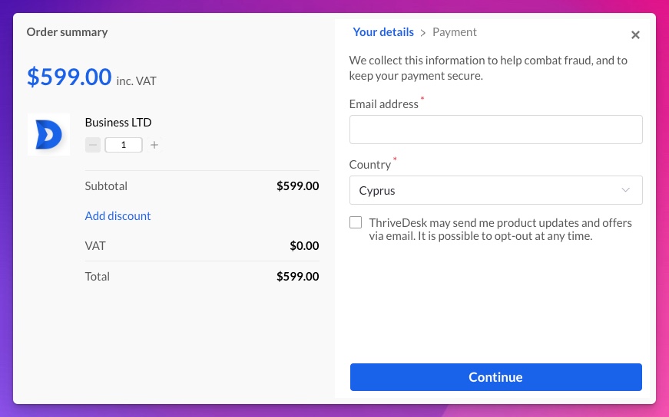Click the breadcrumb arrow between steps

click(x=422, y=33)
